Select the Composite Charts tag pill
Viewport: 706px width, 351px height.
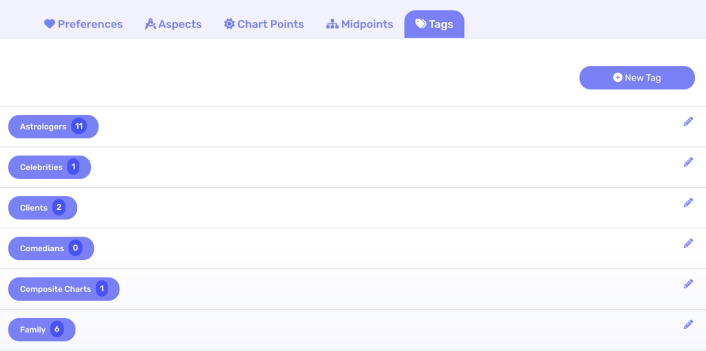[55, 289]
